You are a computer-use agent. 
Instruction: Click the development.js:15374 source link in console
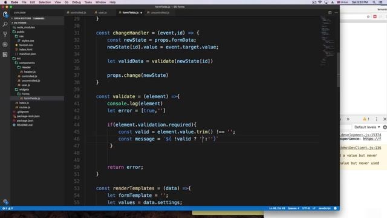point(361,135)
